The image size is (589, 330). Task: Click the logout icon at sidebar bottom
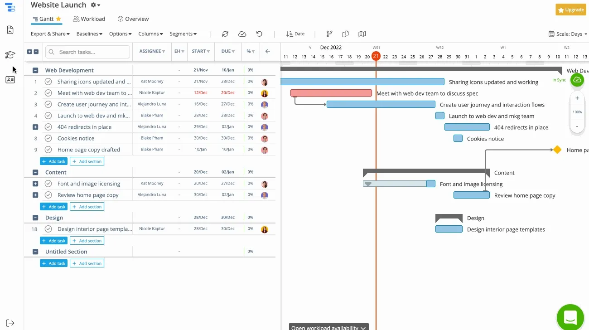[10, 323]
